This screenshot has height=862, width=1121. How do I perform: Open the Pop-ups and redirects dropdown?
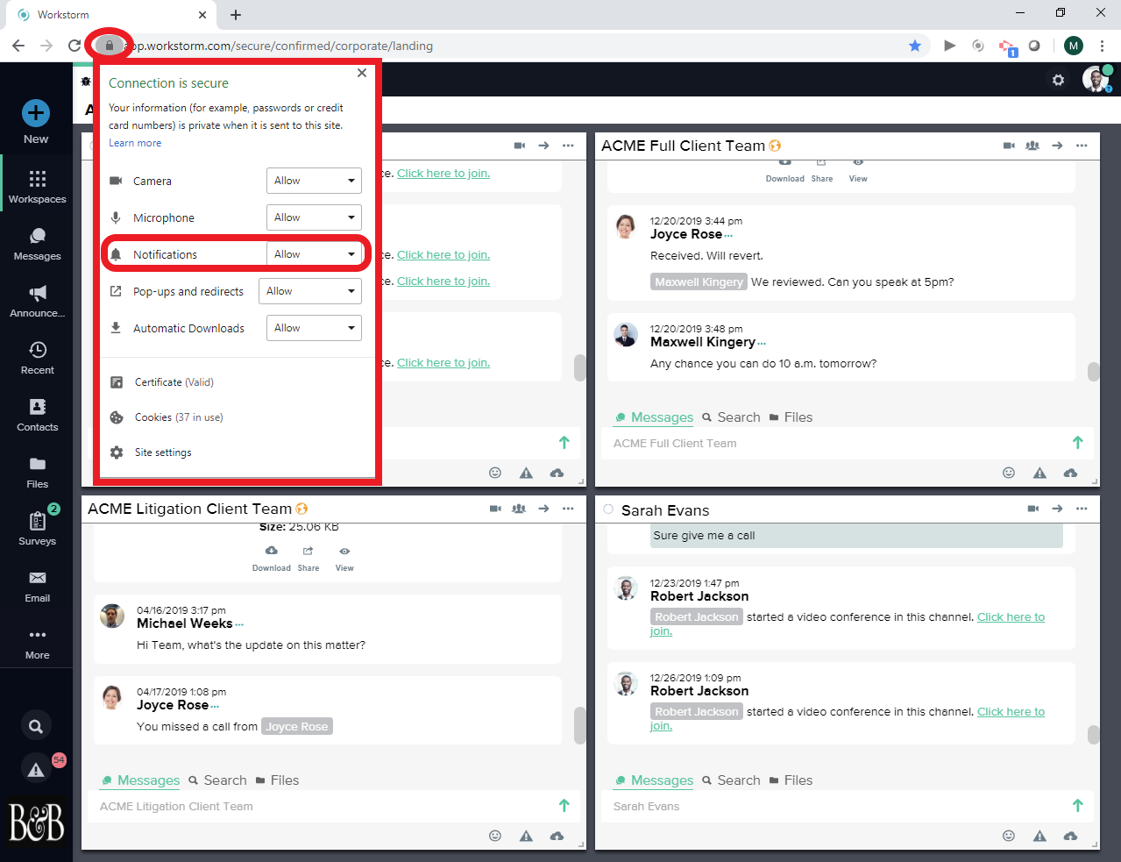310,291
